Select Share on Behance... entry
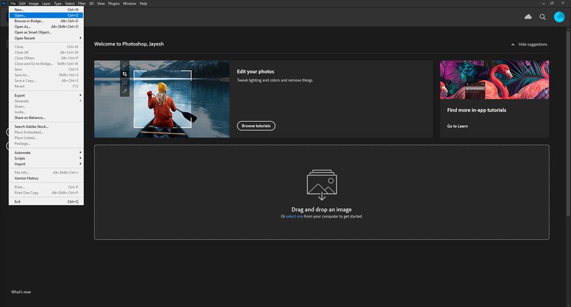The width and height of the screenshot is (571, 307). click(46, 118)
